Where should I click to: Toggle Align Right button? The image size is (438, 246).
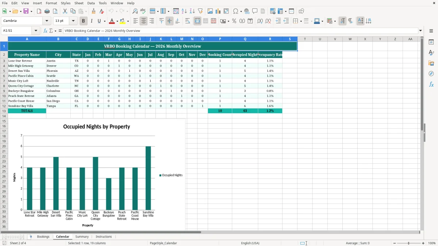pos(151,21)
